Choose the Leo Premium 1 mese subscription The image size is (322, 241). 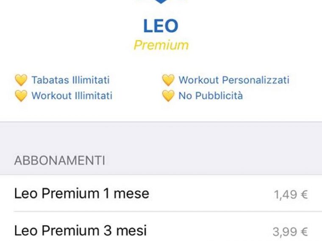click(x=161, y=193)
